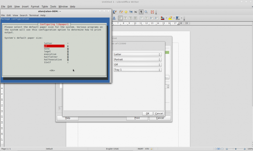
Task: Open the Search menu in terminal window
Action: [23, 15]
